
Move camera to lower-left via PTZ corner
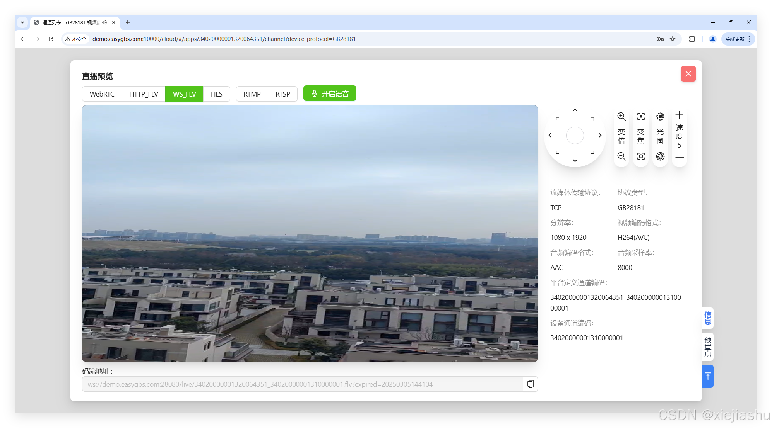(557, 152)
